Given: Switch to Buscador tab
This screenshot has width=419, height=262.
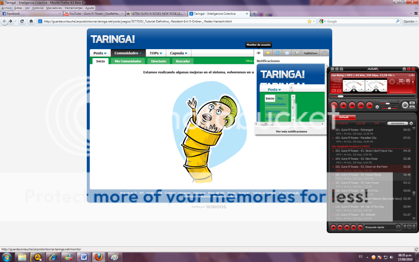Looking at the screenshot, I should coord(183,61).
